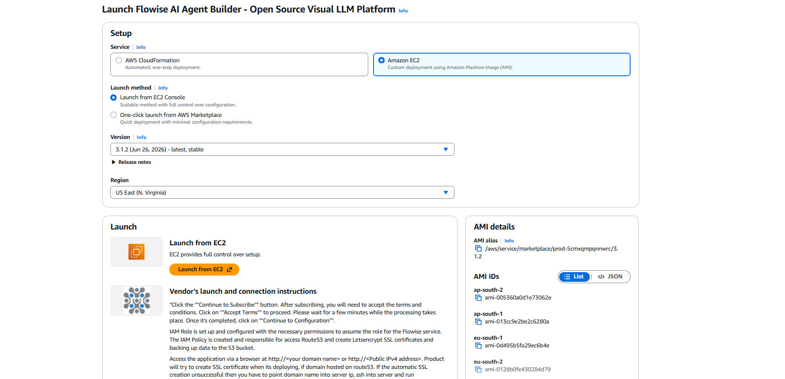Open Info link beside Service label
Viewport: 785px width, 379px height.
coord(141,47)
